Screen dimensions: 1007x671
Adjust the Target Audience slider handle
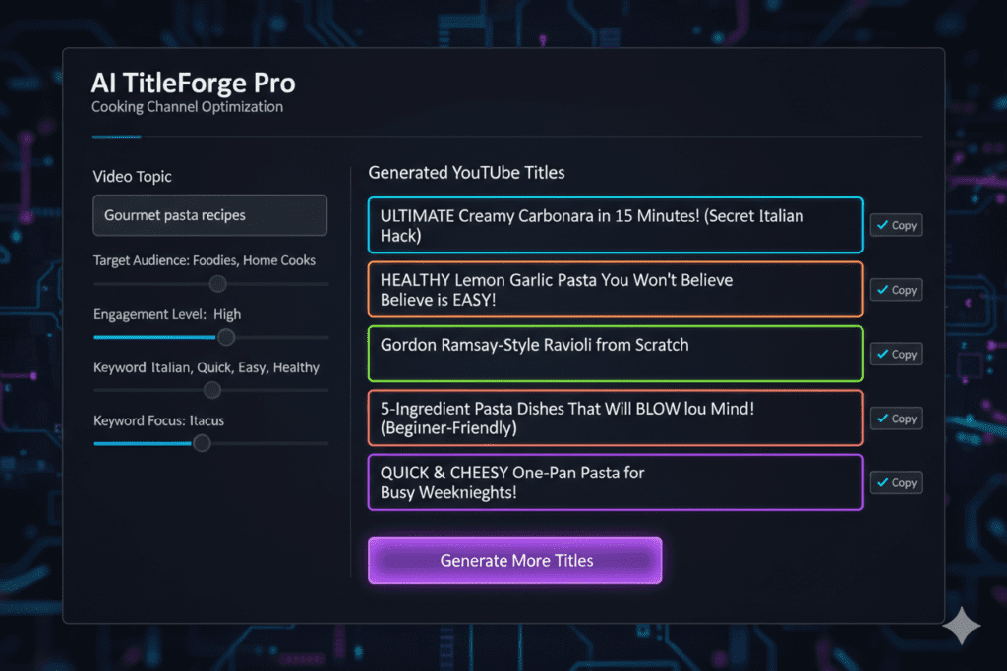pyautogui.click(x=217, y=283)
